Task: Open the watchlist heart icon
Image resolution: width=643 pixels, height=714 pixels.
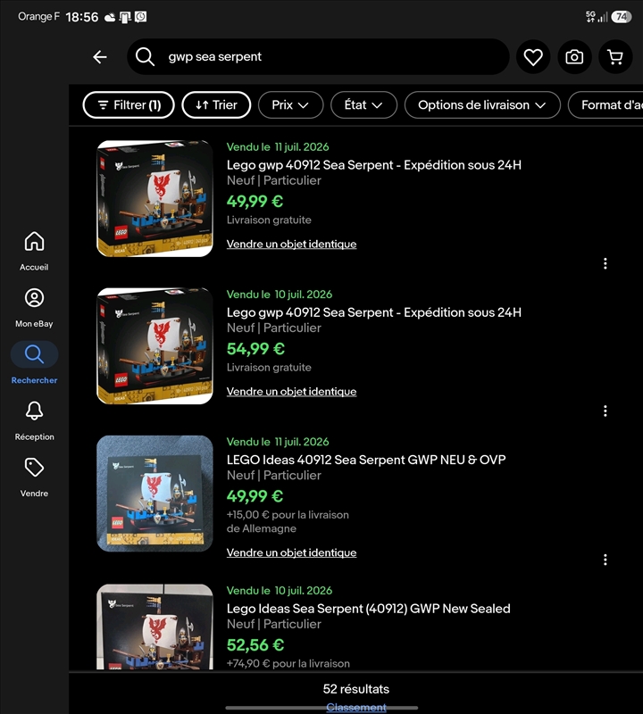Action: (533, 57)
